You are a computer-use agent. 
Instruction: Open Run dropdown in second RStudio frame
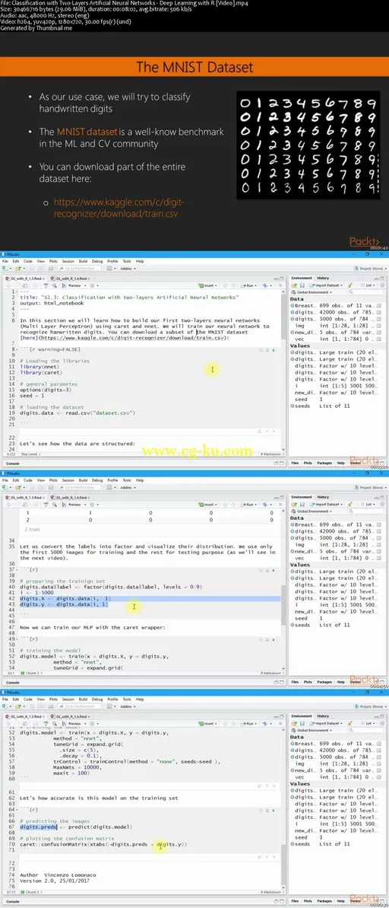pos(250,505)
